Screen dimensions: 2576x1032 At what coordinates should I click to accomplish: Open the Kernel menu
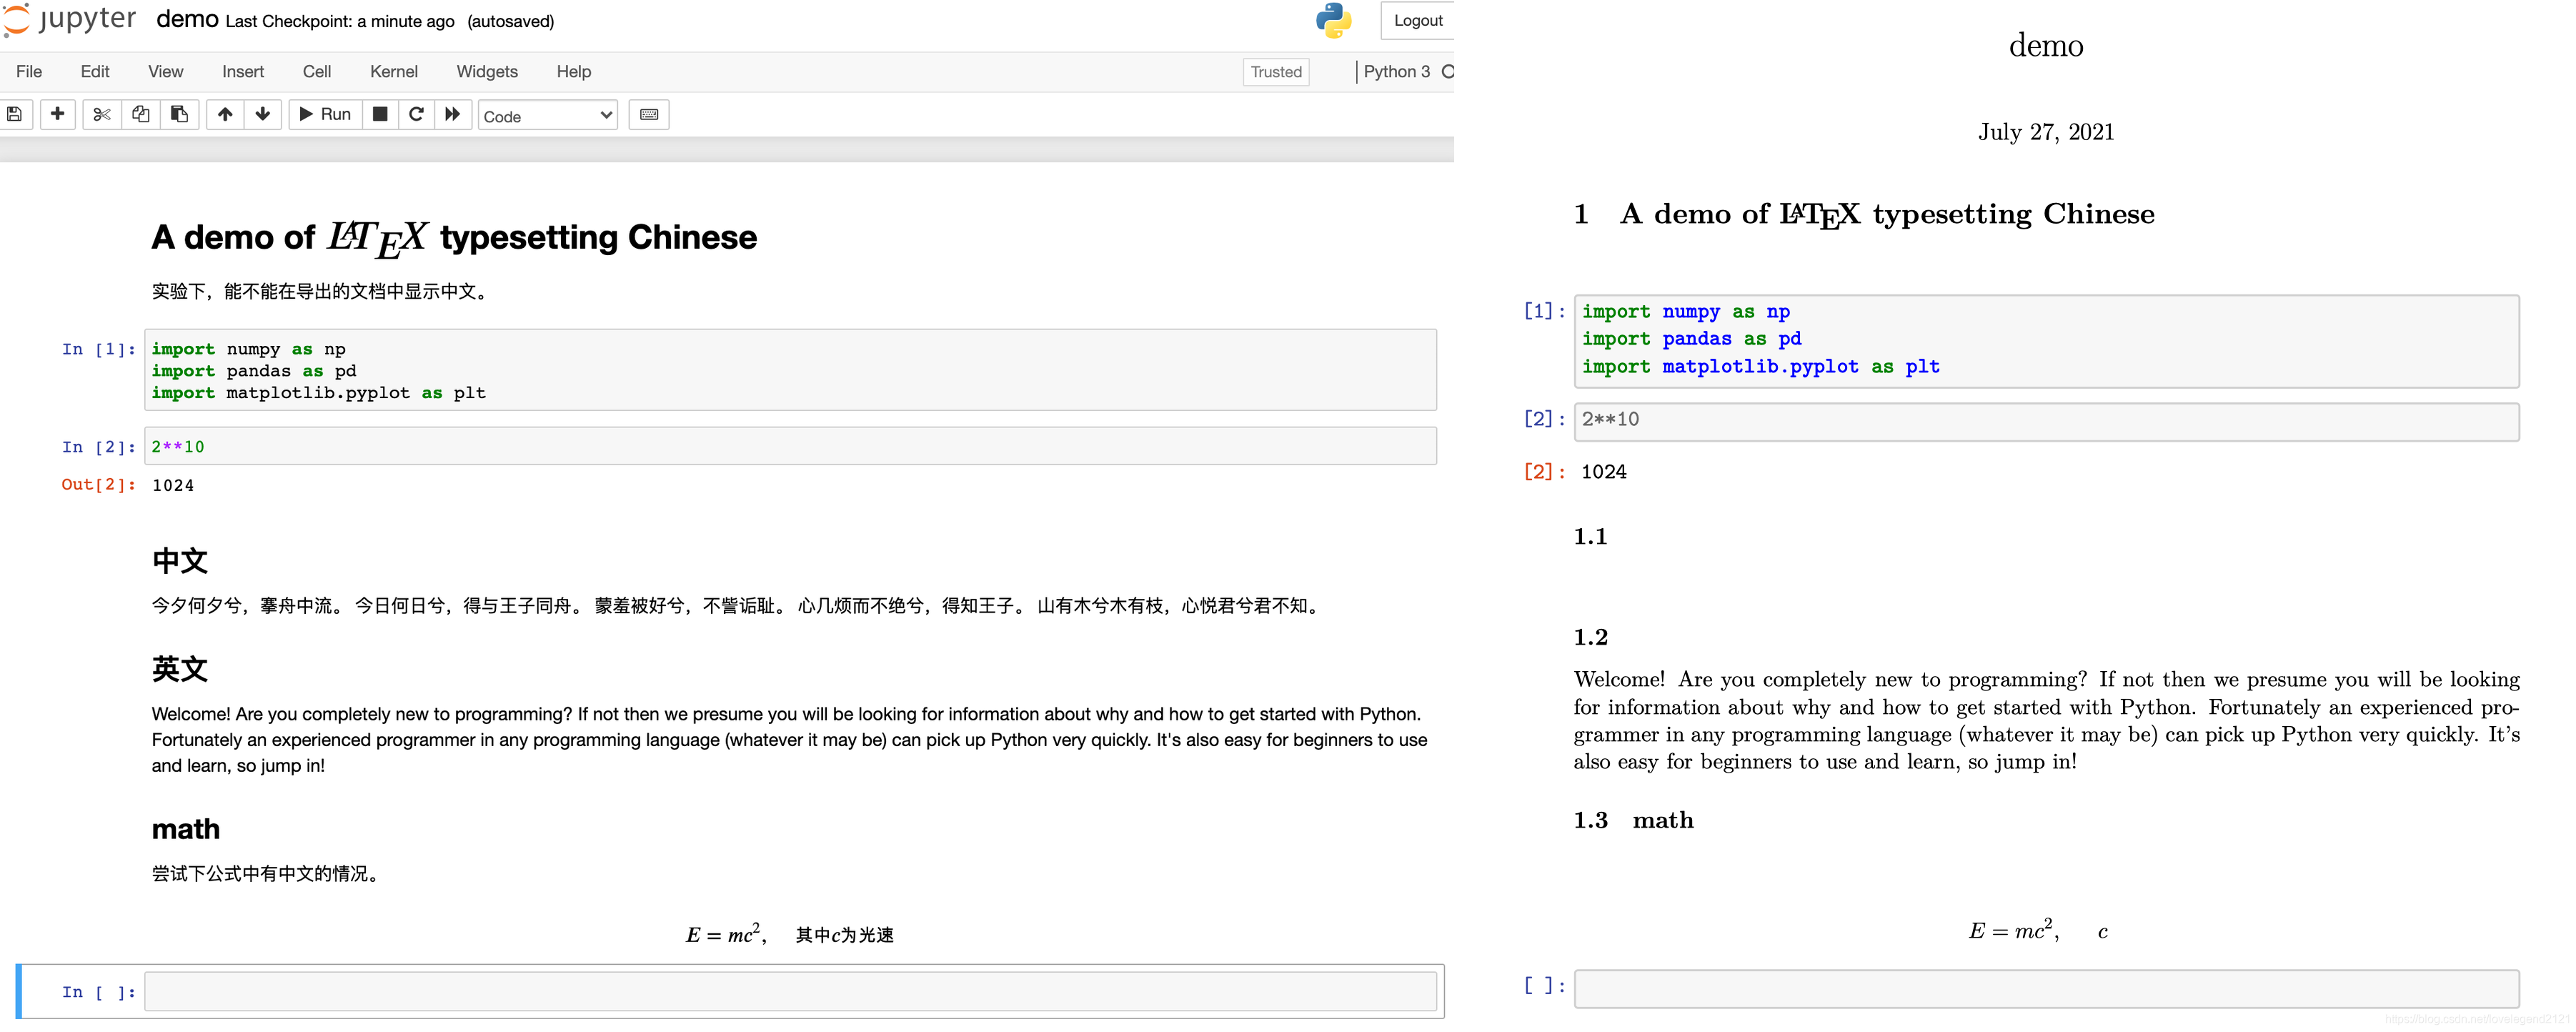tap(393, 71)
